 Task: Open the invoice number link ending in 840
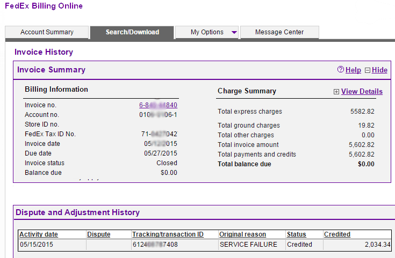click(x=158, y=105)
